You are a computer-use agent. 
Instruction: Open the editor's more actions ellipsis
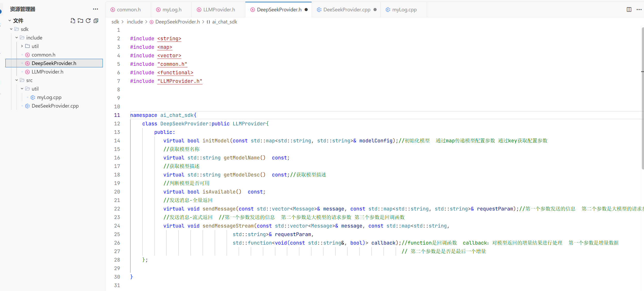pos(639,10)
